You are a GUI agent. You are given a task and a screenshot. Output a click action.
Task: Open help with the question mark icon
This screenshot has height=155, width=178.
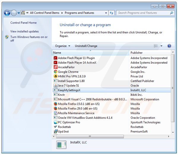pyautogui.click(x=169, y=46)
